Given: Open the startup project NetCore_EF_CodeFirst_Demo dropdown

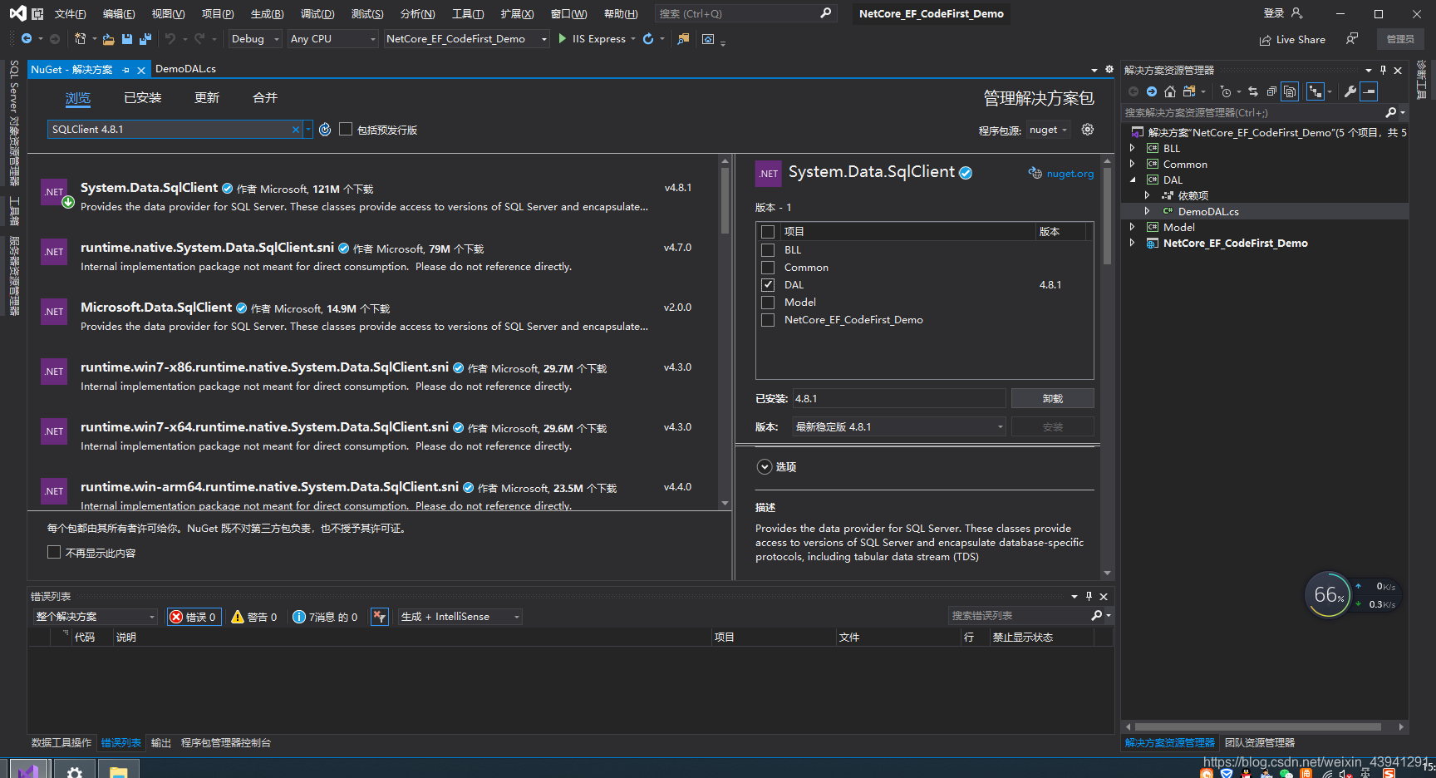Looking at the screenshot, I should 467,39.
